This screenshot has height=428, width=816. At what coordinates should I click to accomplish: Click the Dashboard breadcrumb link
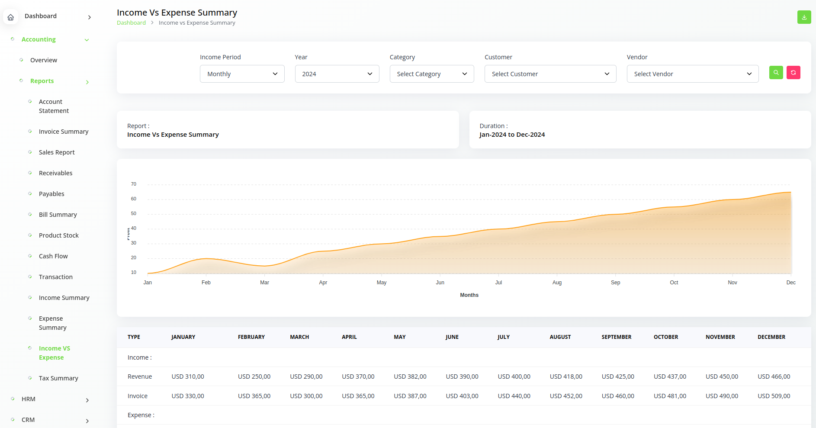(x=131, y=23)
